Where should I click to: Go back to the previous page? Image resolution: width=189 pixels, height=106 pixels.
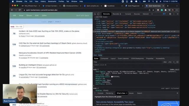(x=12, y=10)
